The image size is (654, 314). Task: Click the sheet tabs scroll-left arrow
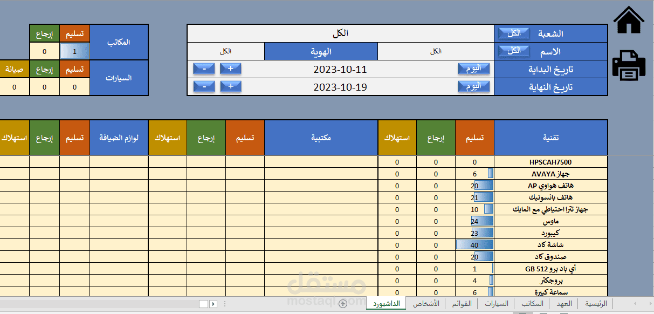tap(635, 304)
